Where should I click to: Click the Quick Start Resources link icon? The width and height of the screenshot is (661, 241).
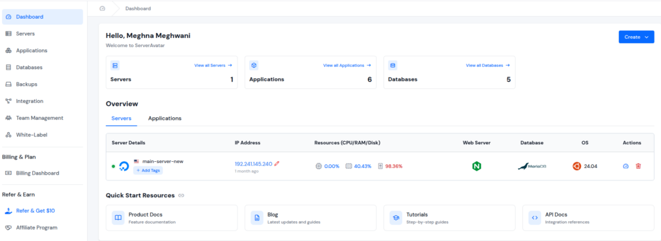[x=181, y=196]
